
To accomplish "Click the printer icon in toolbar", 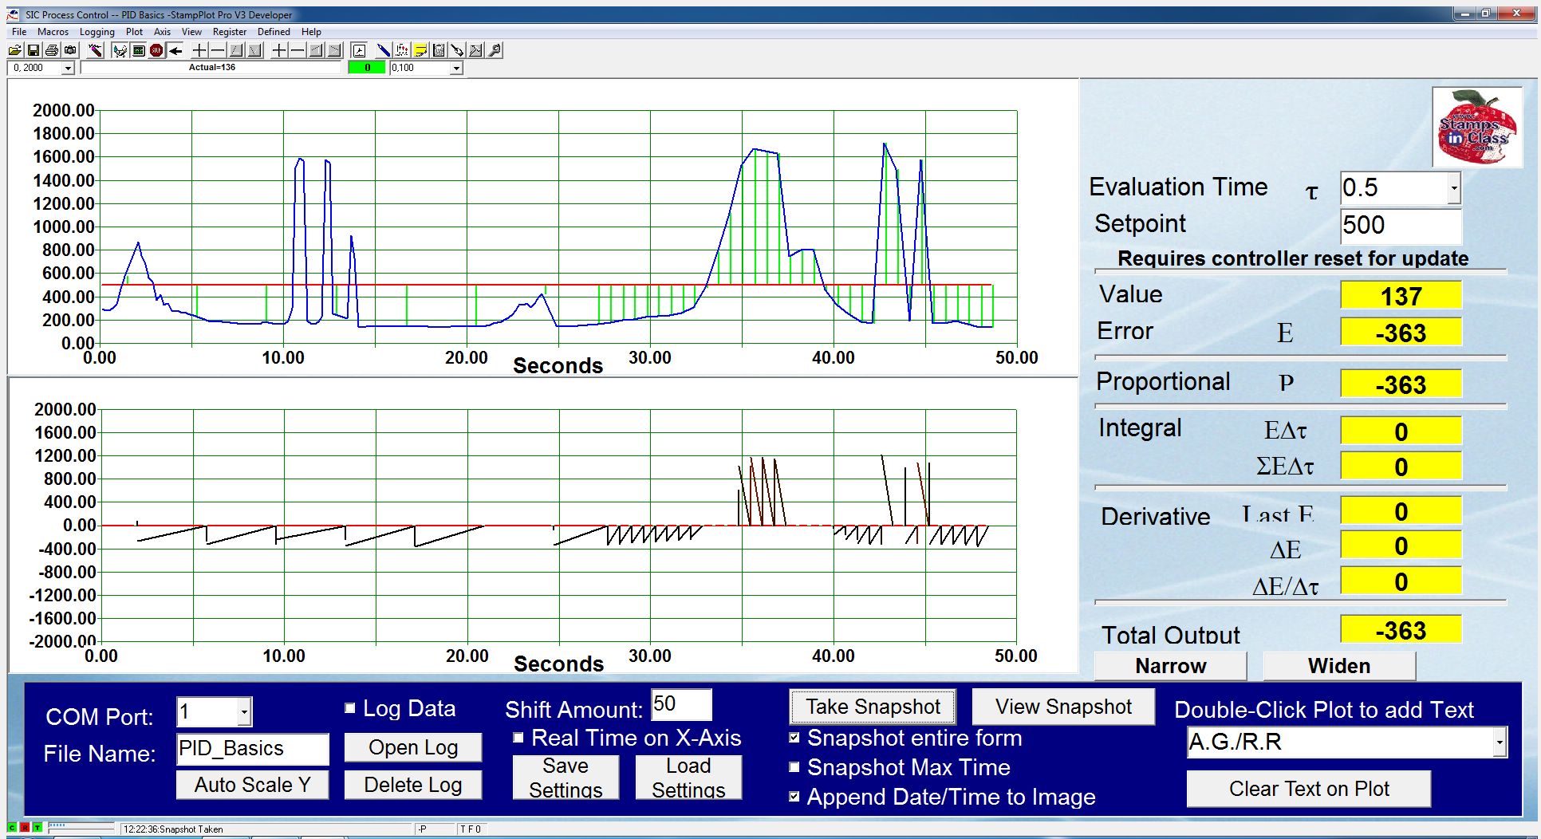I will [x=52, y=50].
